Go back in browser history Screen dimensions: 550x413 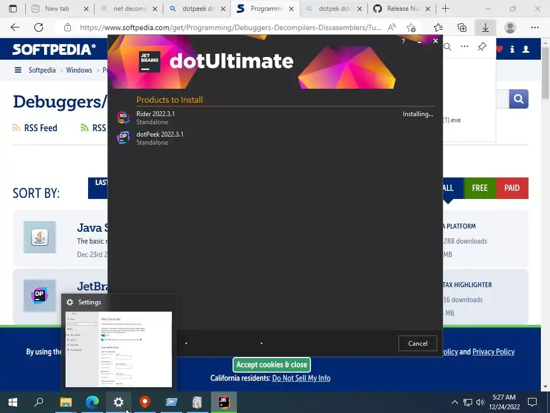15,27
